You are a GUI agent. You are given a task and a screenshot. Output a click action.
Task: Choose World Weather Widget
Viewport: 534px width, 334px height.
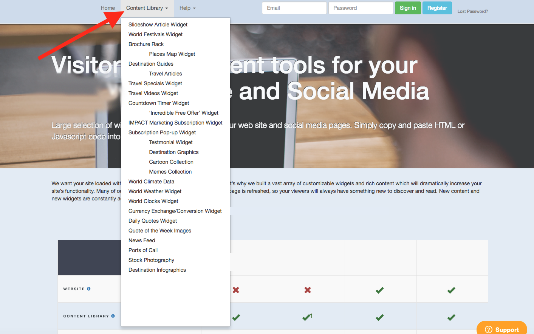click(x=155, y=191)
